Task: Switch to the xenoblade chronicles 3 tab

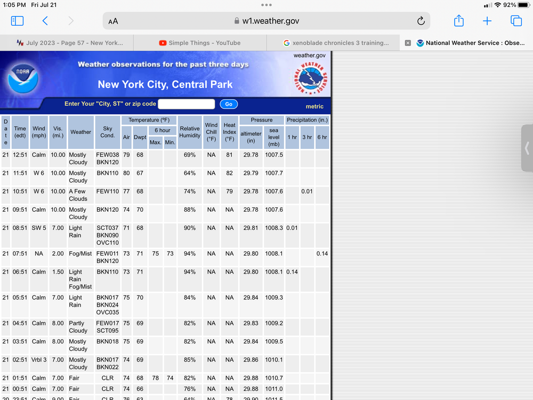Action: click(x=333, y=43)
